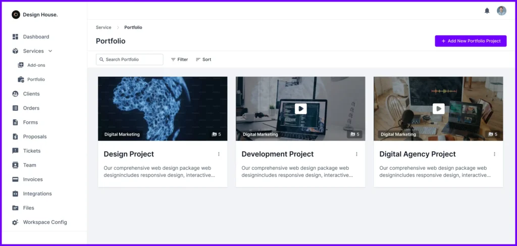Click the Filter button
The width and height of the screenshot is (517, 246).
coord(179,60)
